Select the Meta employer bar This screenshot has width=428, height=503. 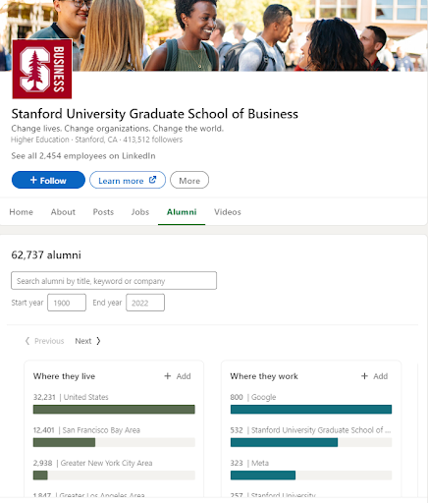pos(311,475)
